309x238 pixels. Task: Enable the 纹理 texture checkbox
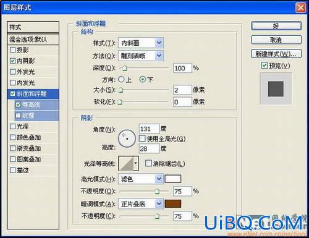18,116
